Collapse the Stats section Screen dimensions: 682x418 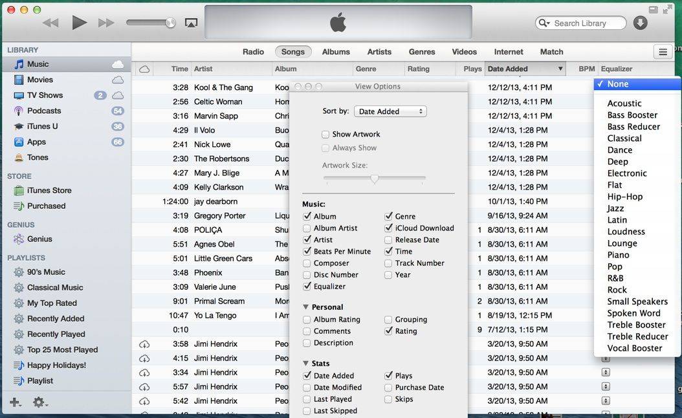pyautogui.click(x=306, y=364)
